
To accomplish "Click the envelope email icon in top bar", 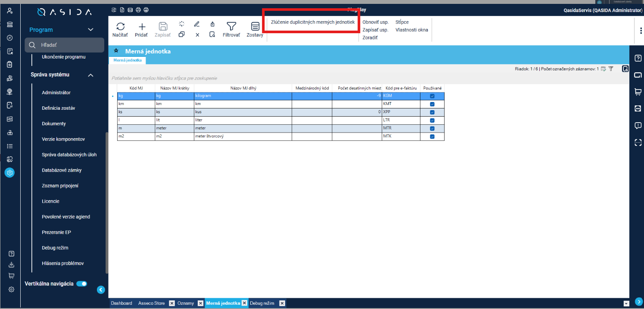I will [x=130, y=9].
